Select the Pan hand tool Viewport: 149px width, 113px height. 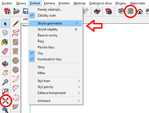[5, 73]
